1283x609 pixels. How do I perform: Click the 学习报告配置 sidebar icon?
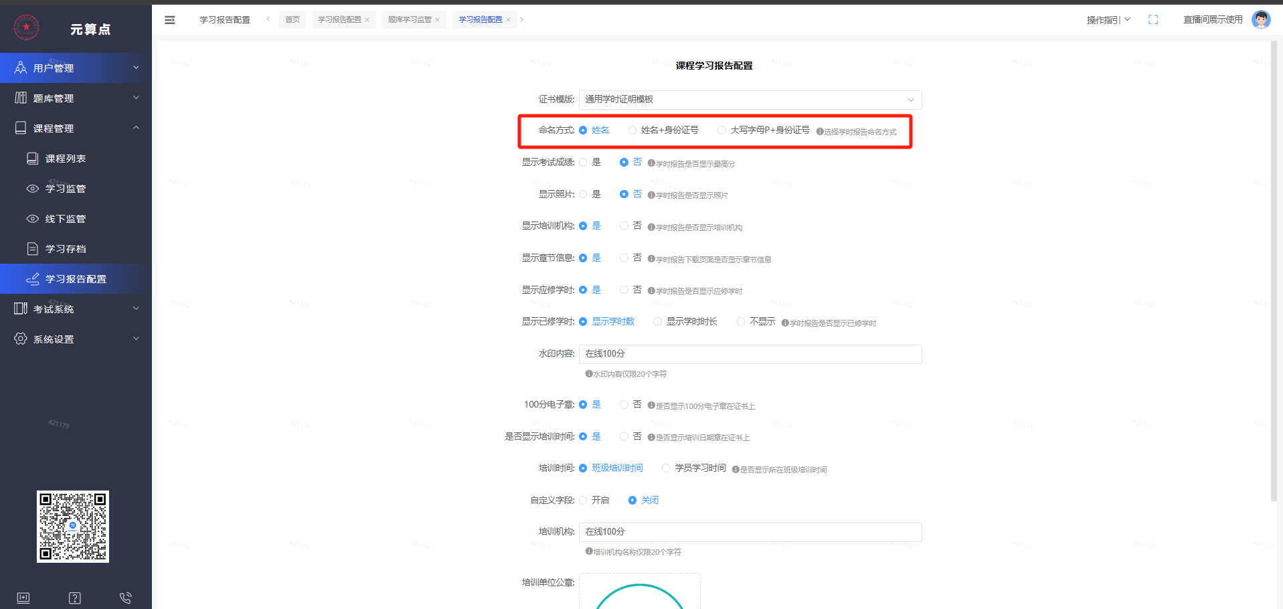click(x=32, y=278)
